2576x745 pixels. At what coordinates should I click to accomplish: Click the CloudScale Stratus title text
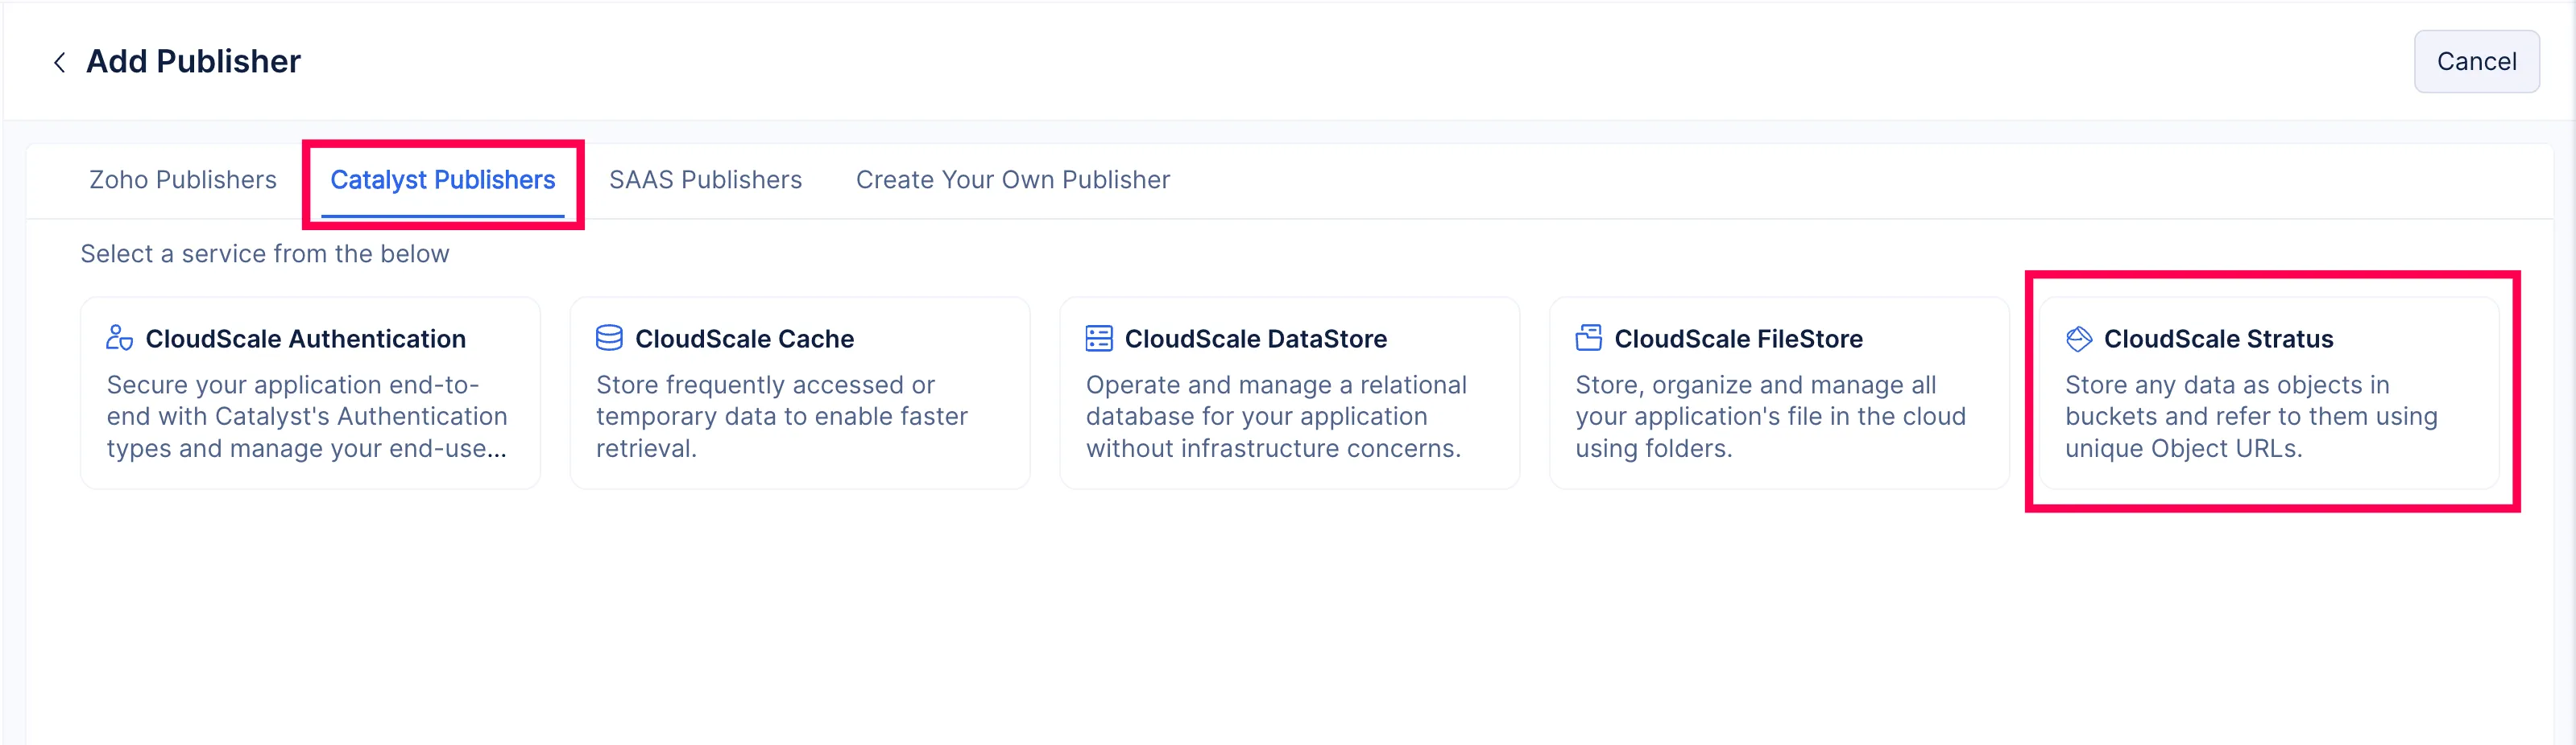click(2219, 339)
